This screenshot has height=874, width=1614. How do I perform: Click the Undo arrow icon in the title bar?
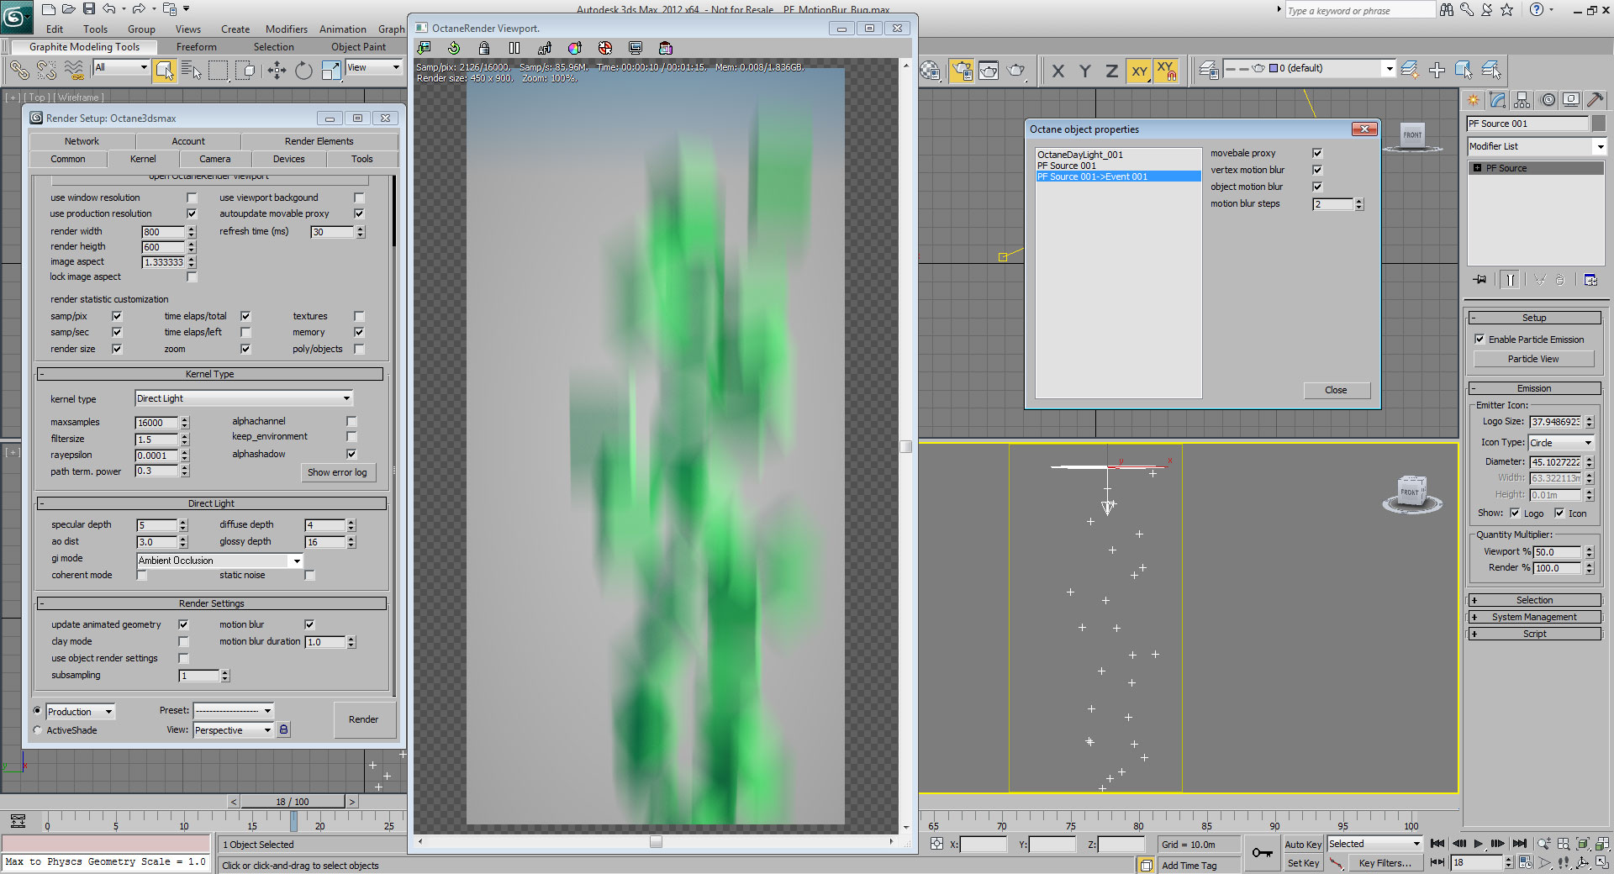point(109,9)
